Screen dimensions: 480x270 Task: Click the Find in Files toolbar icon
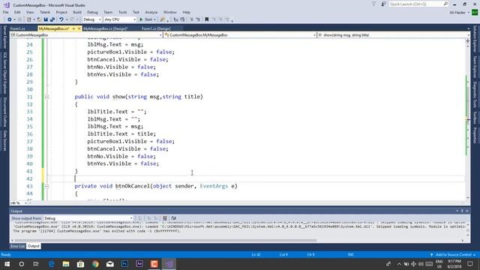tap(162, 19)
